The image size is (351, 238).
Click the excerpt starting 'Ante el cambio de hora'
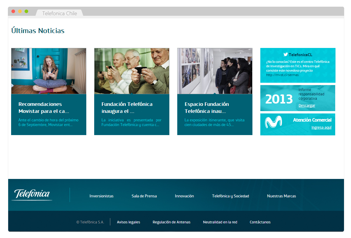[49, 123]
